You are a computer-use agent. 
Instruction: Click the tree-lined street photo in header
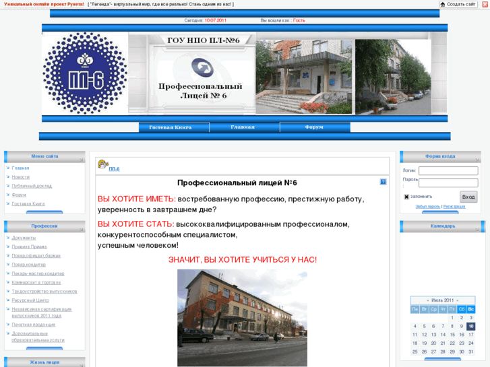click(393, 77)
